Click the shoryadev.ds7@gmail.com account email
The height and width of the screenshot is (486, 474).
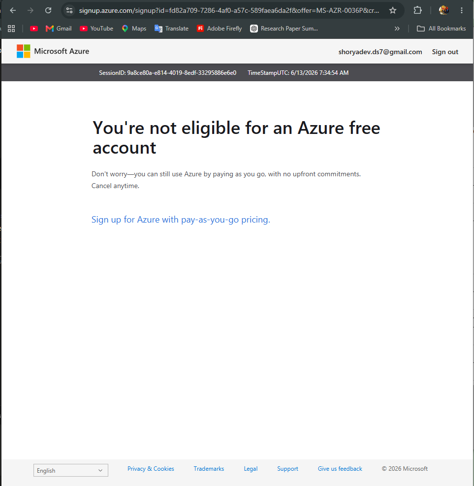380,52
